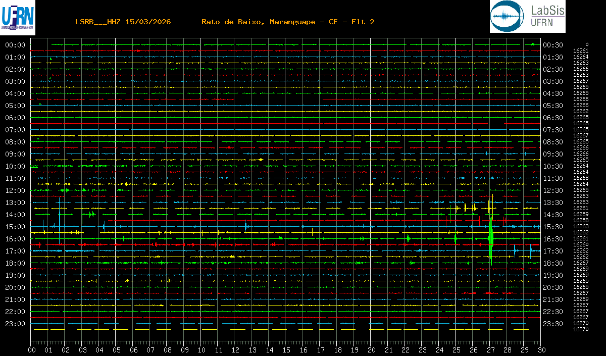Click minute 30 at bottom axis end
Image resolution: width=606 pixels, height=356 pixels.
pyautogui.click(x=542, y=349)
